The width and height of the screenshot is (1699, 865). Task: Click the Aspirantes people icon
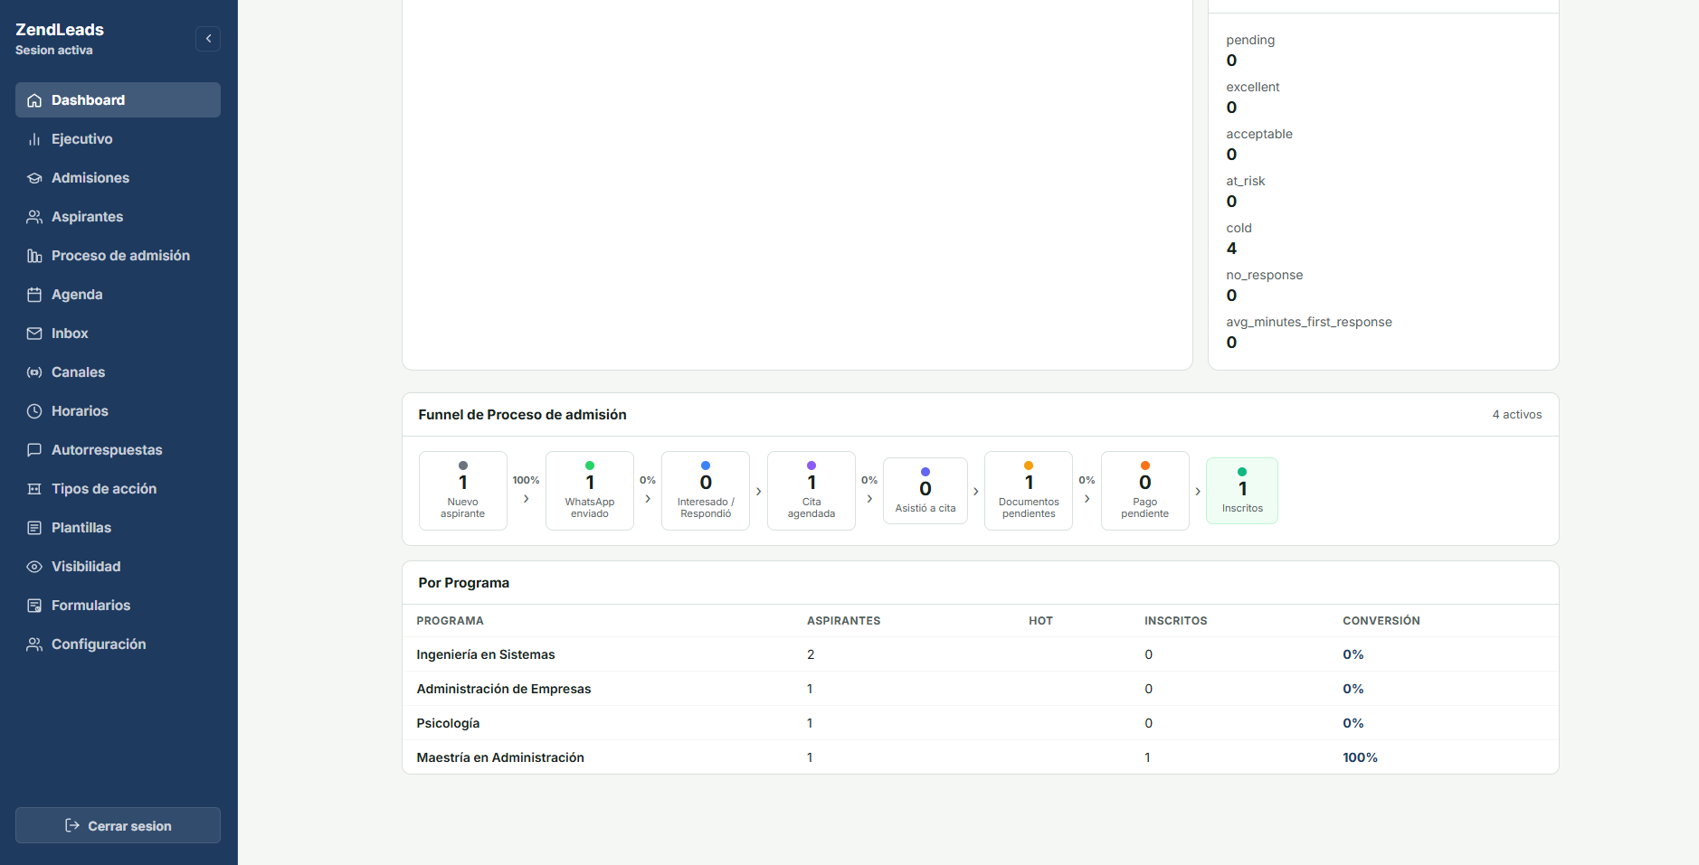(x=34, y=217)
